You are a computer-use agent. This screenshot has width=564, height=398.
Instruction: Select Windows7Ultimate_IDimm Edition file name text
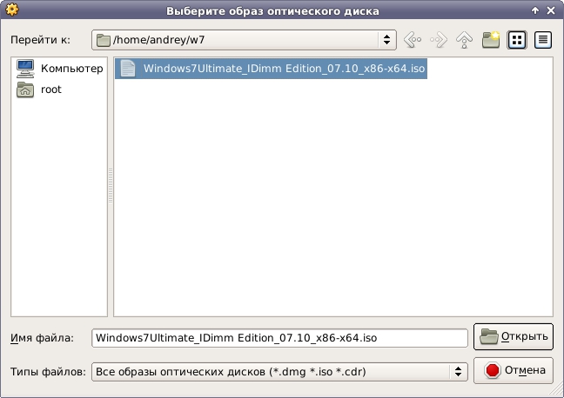point(284,69)
